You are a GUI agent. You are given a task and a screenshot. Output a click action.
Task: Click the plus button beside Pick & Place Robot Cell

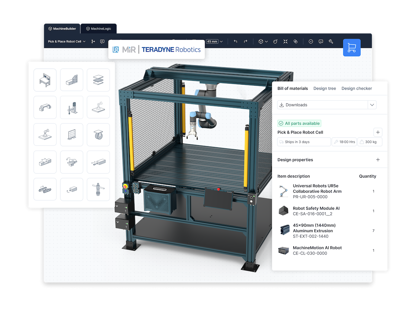(x=378, y=132)
